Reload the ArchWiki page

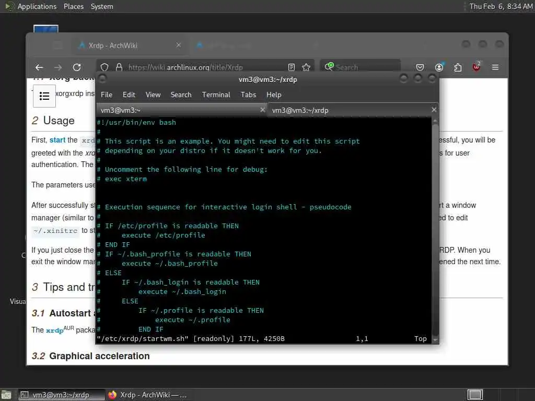[x=77, y=67]
